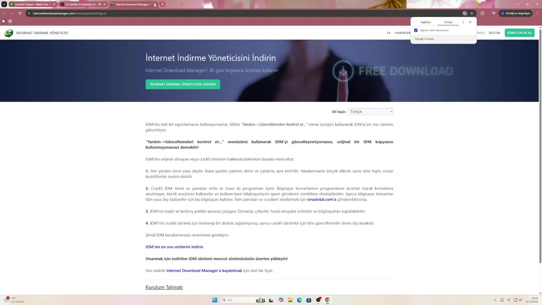Open Microsoft Store from the taskbar

tap(309, 300)
